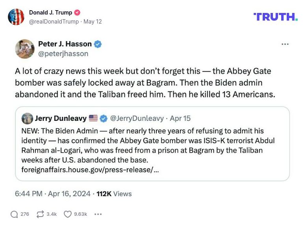
Task: Click the Peter J. Hasson name
Action: (65, 44)
